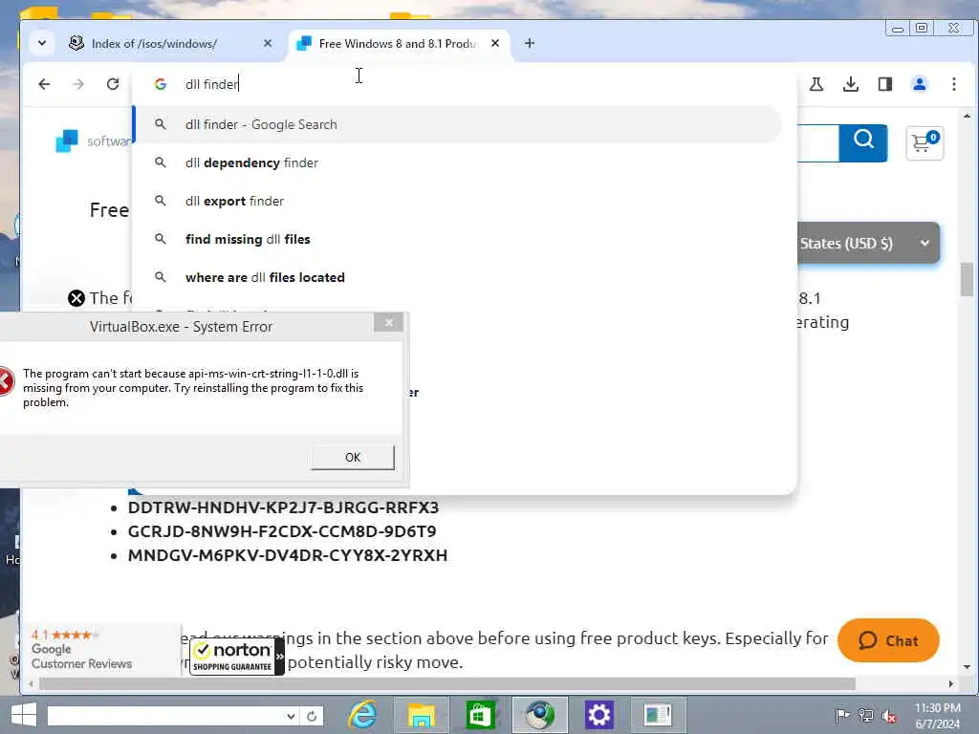The height and width of the screenshot is (734, 979).
Task: Close the VirtualBox.exe System Error dialog
Action: [388, 322]
